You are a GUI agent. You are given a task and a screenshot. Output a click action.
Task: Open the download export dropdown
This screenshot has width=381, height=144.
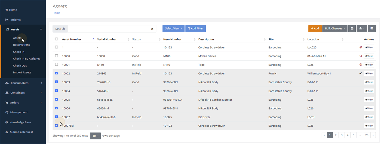362,28
